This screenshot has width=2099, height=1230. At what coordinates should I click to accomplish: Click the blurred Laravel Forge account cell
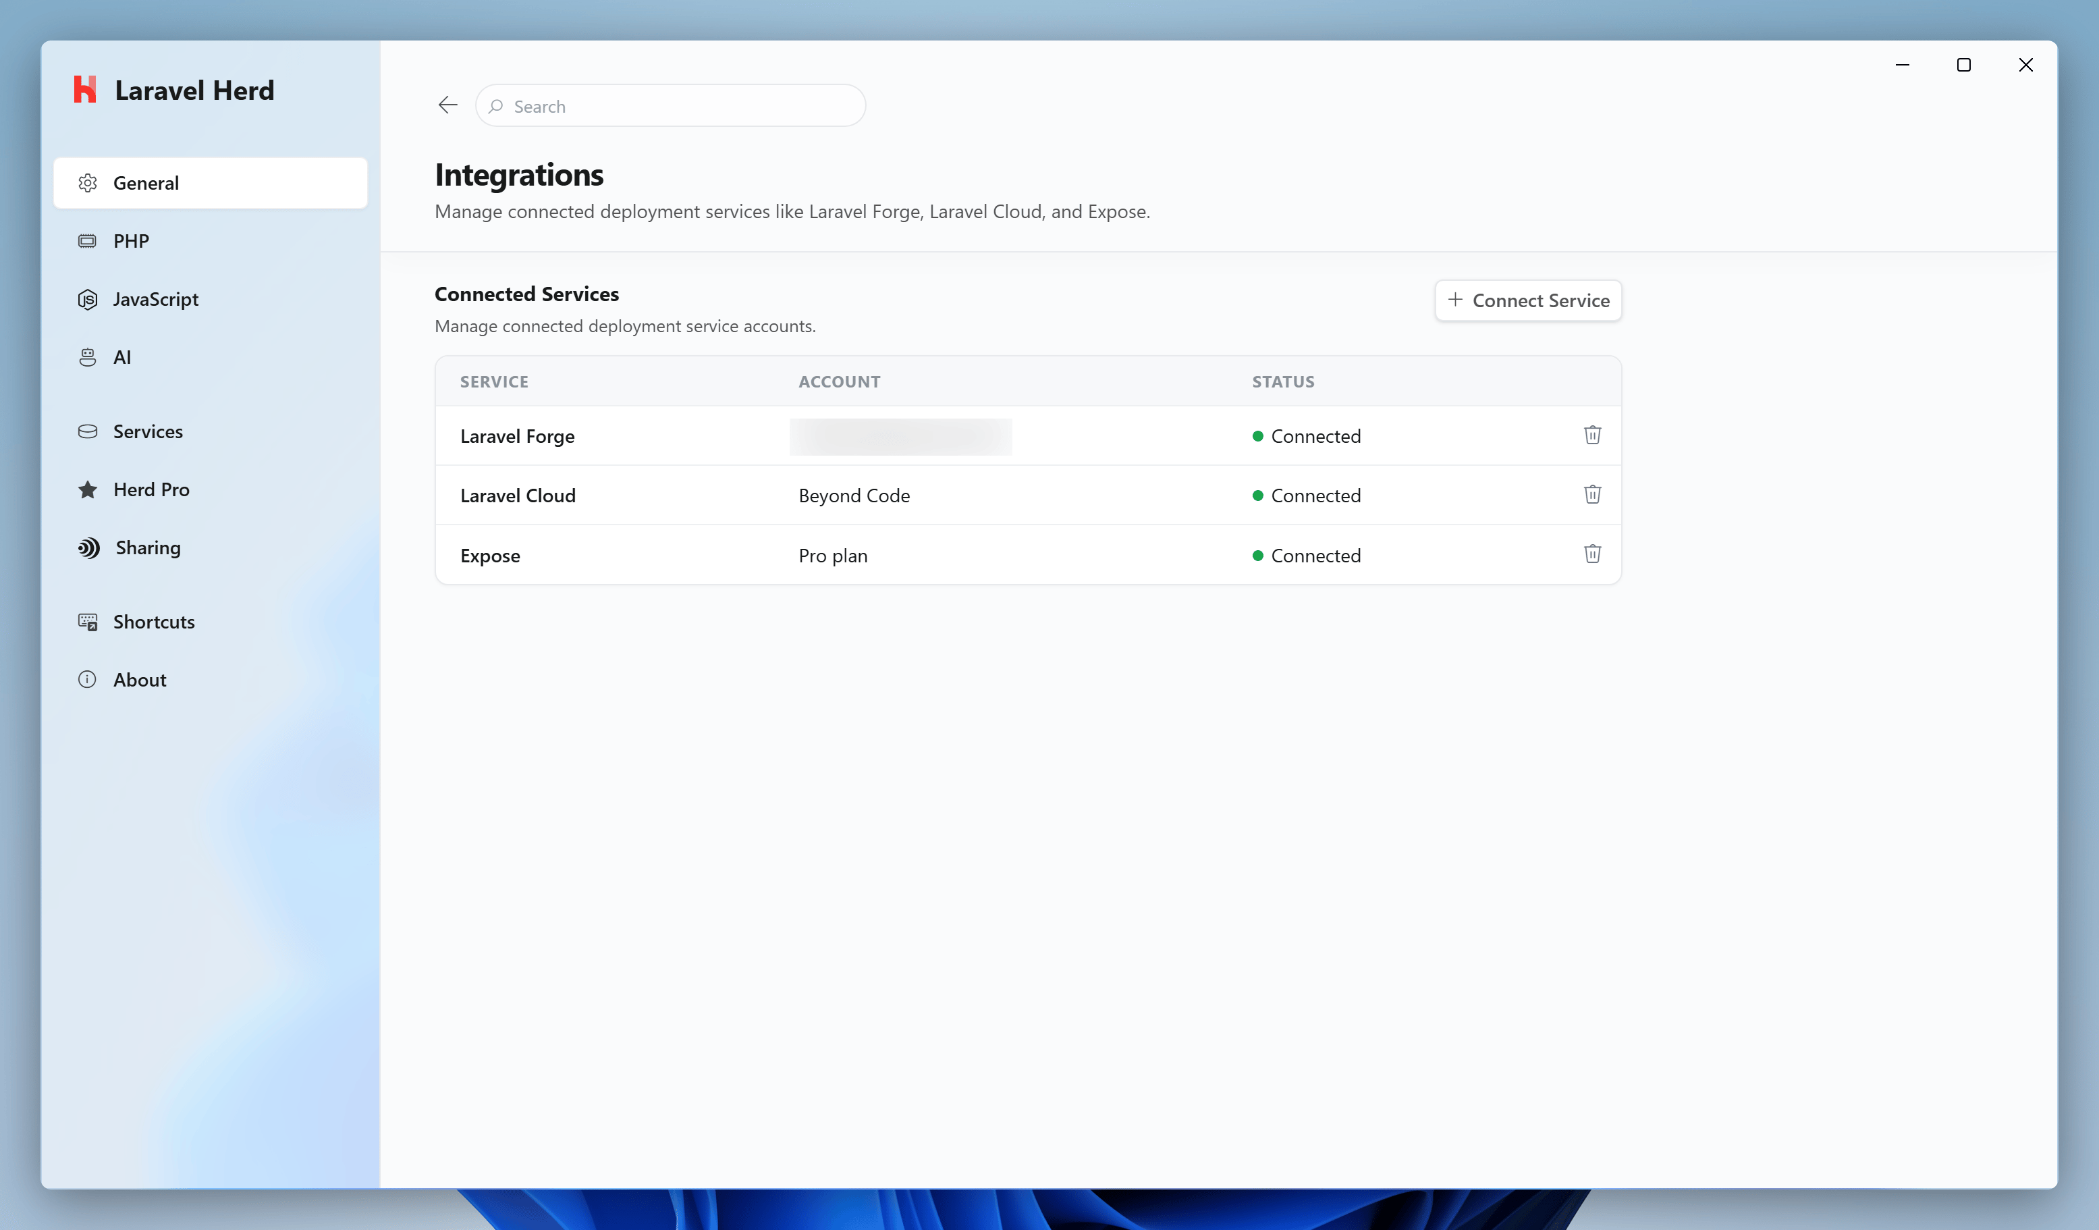pos(901,436)
